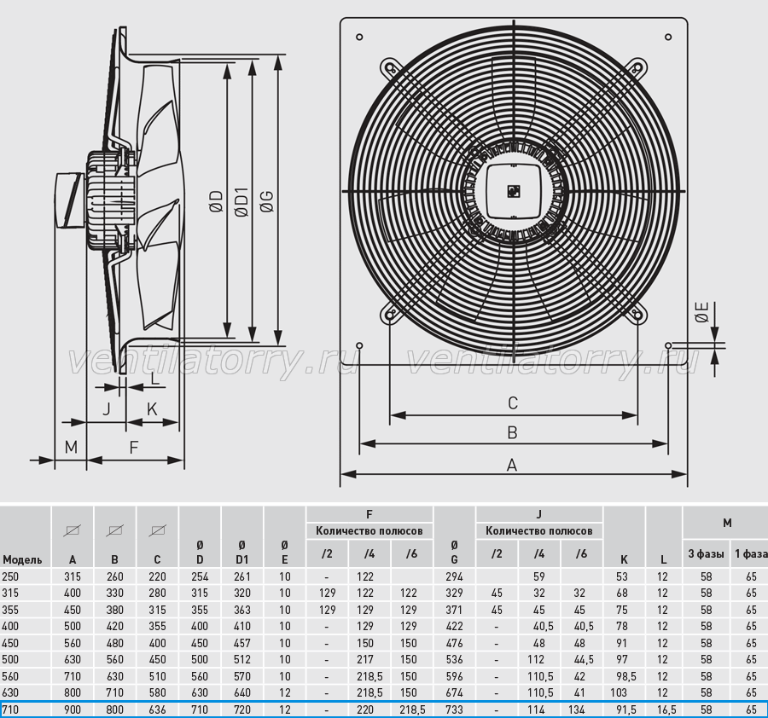Select model 355 in the Модель column
The image size is (768, 718).
coord(10,610)
